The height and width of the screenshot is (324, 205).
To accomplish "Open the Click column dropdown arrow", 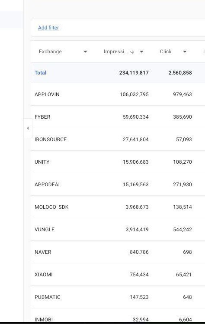I will [185, 52].
